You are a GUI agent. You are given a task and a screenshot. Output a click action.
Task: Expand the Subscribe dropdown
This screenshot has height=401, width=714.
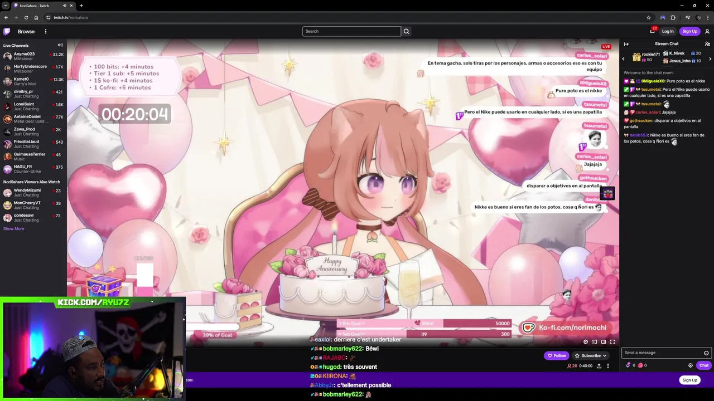tap(591, 355)
